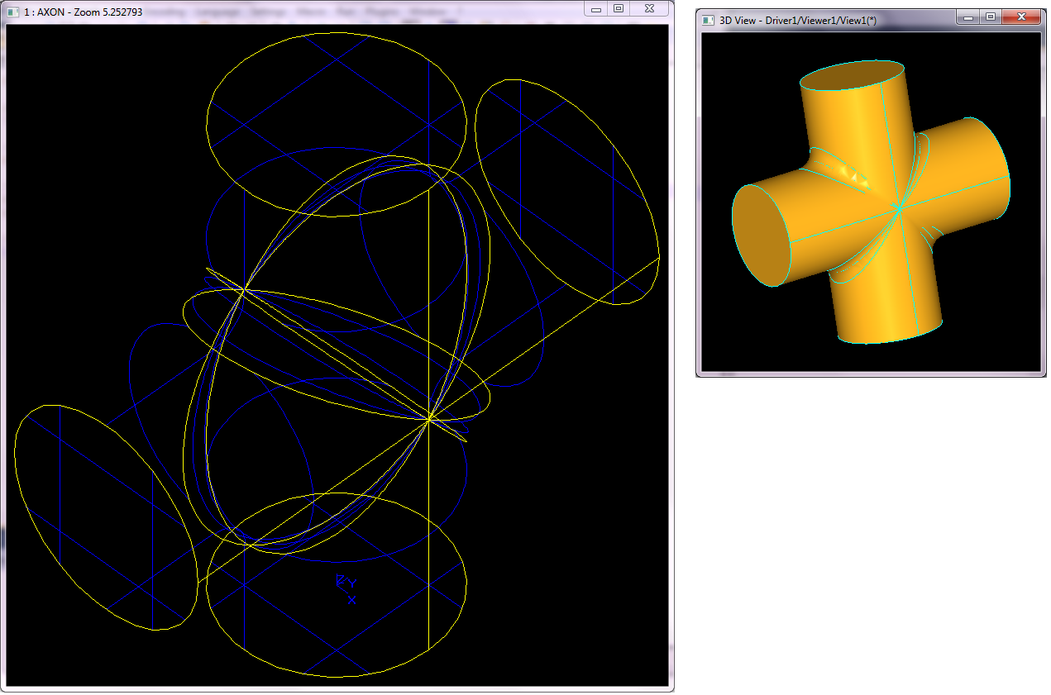This screenshot has height=695, width=1051.
Task: Close the AXON wireframe window
Action: [650, 8]
